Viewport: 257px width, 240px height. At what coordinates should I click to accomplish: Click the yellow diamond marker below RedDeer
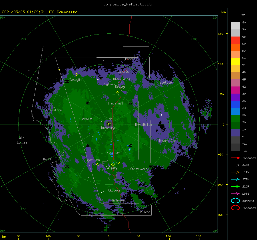click(x=117, y=93)
